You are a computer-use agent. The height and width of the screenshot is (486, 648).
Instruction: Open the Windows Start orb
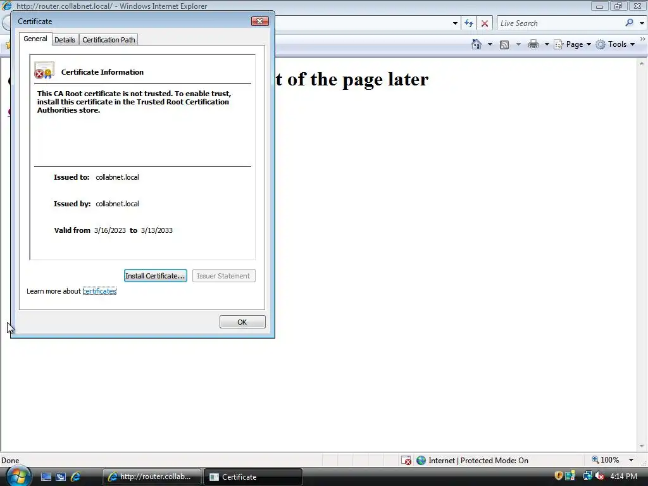point(18,476)
